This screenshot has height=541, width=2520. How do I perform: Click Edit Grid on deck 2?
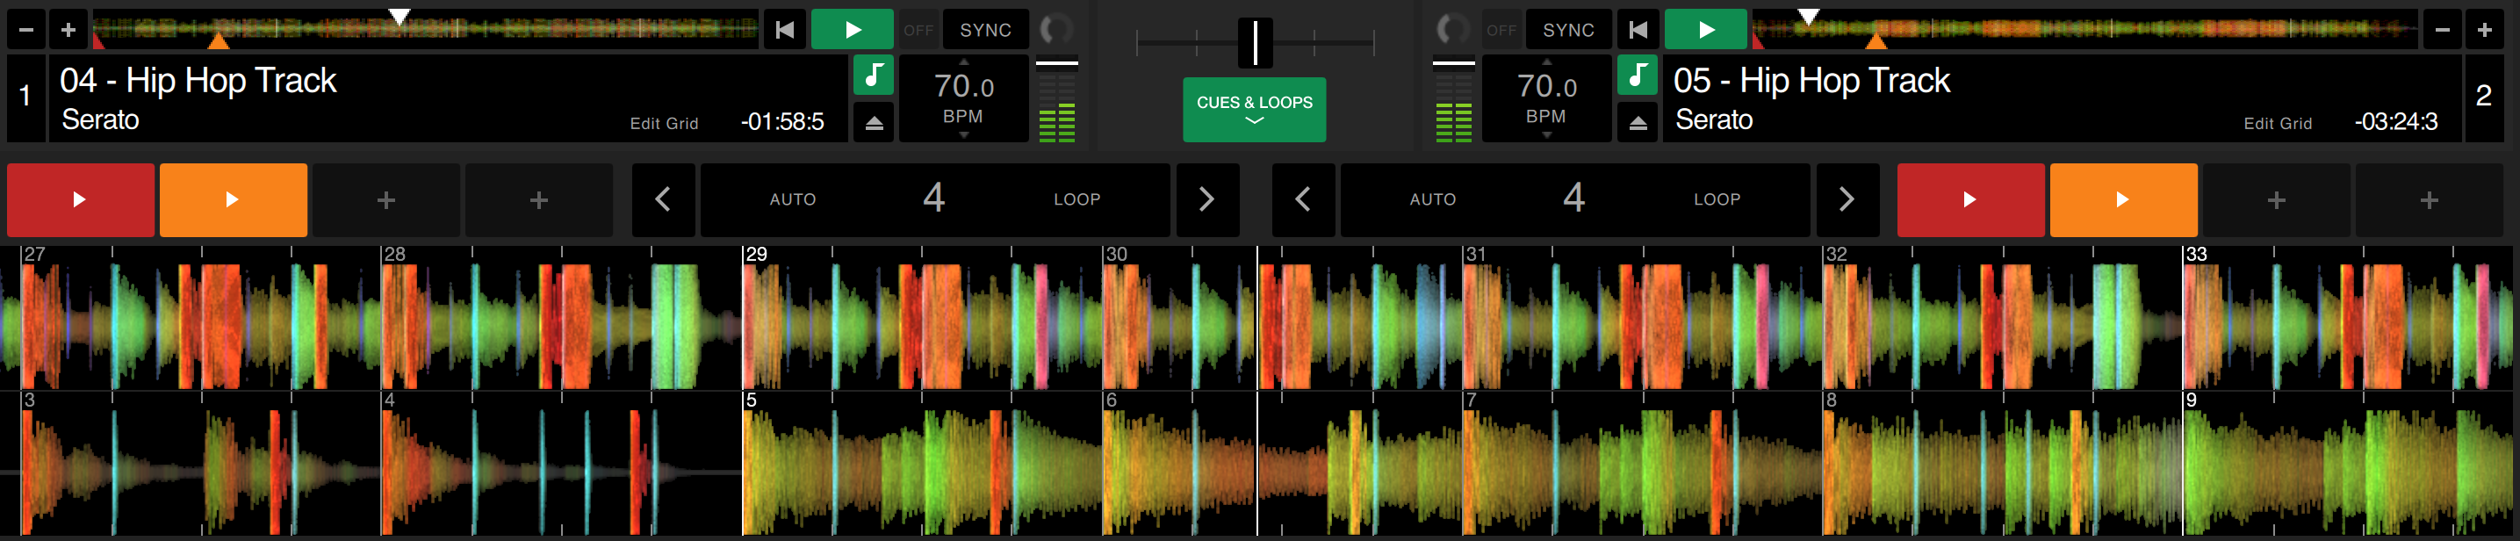point(2277,123)
